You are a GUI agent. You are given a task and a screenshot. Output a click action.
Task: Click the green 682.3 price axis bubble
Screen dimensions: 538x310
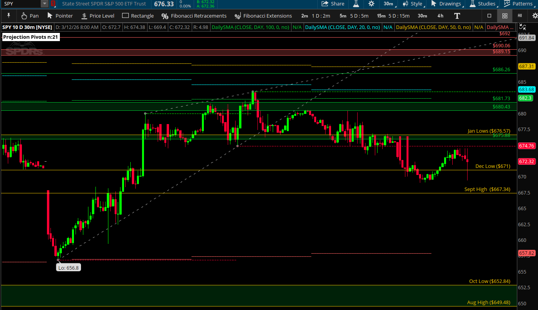tap(525, 98)
